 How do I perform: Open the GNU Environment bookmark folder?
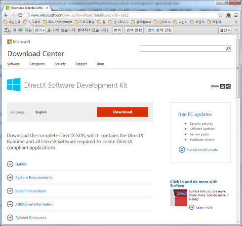(57, 22)
